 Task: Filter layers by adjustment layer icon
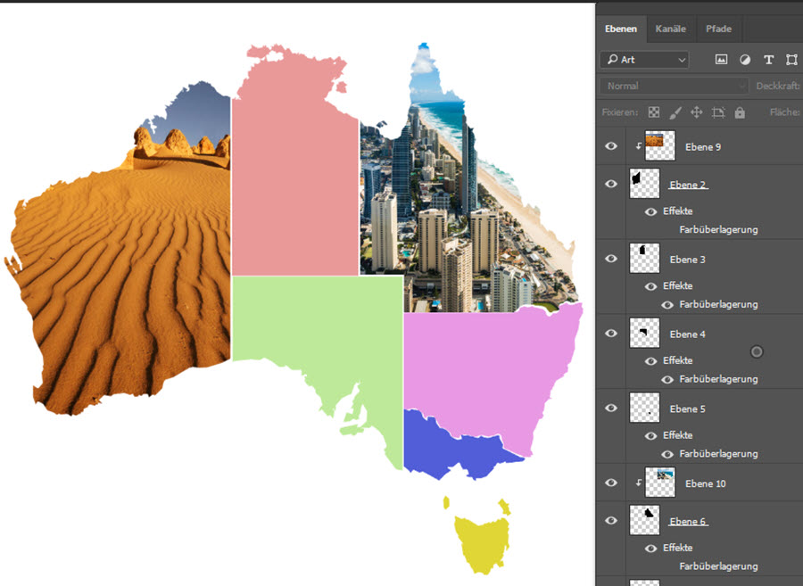(x=745, y=60)
